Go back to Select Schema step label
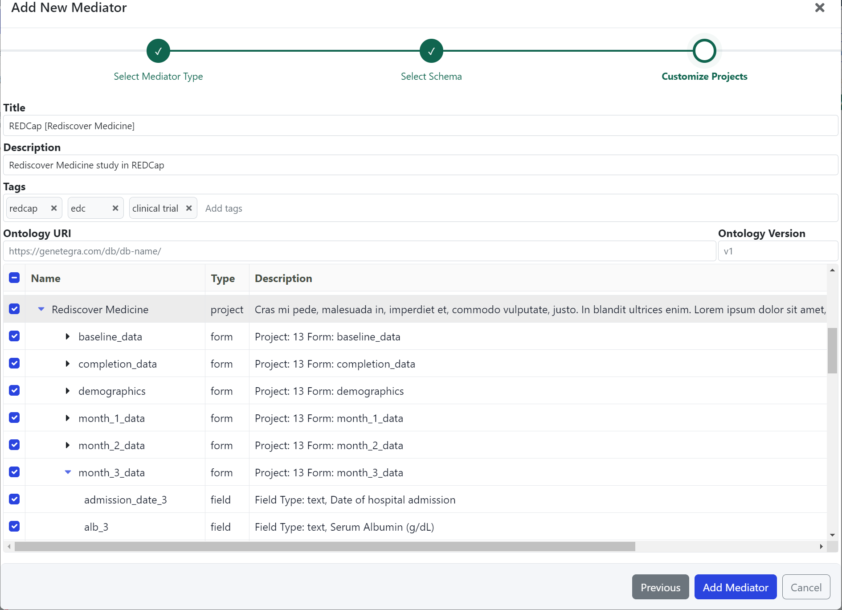 point(431,77)
